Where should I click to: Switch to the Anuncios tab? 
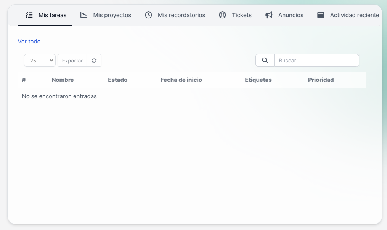291,15
